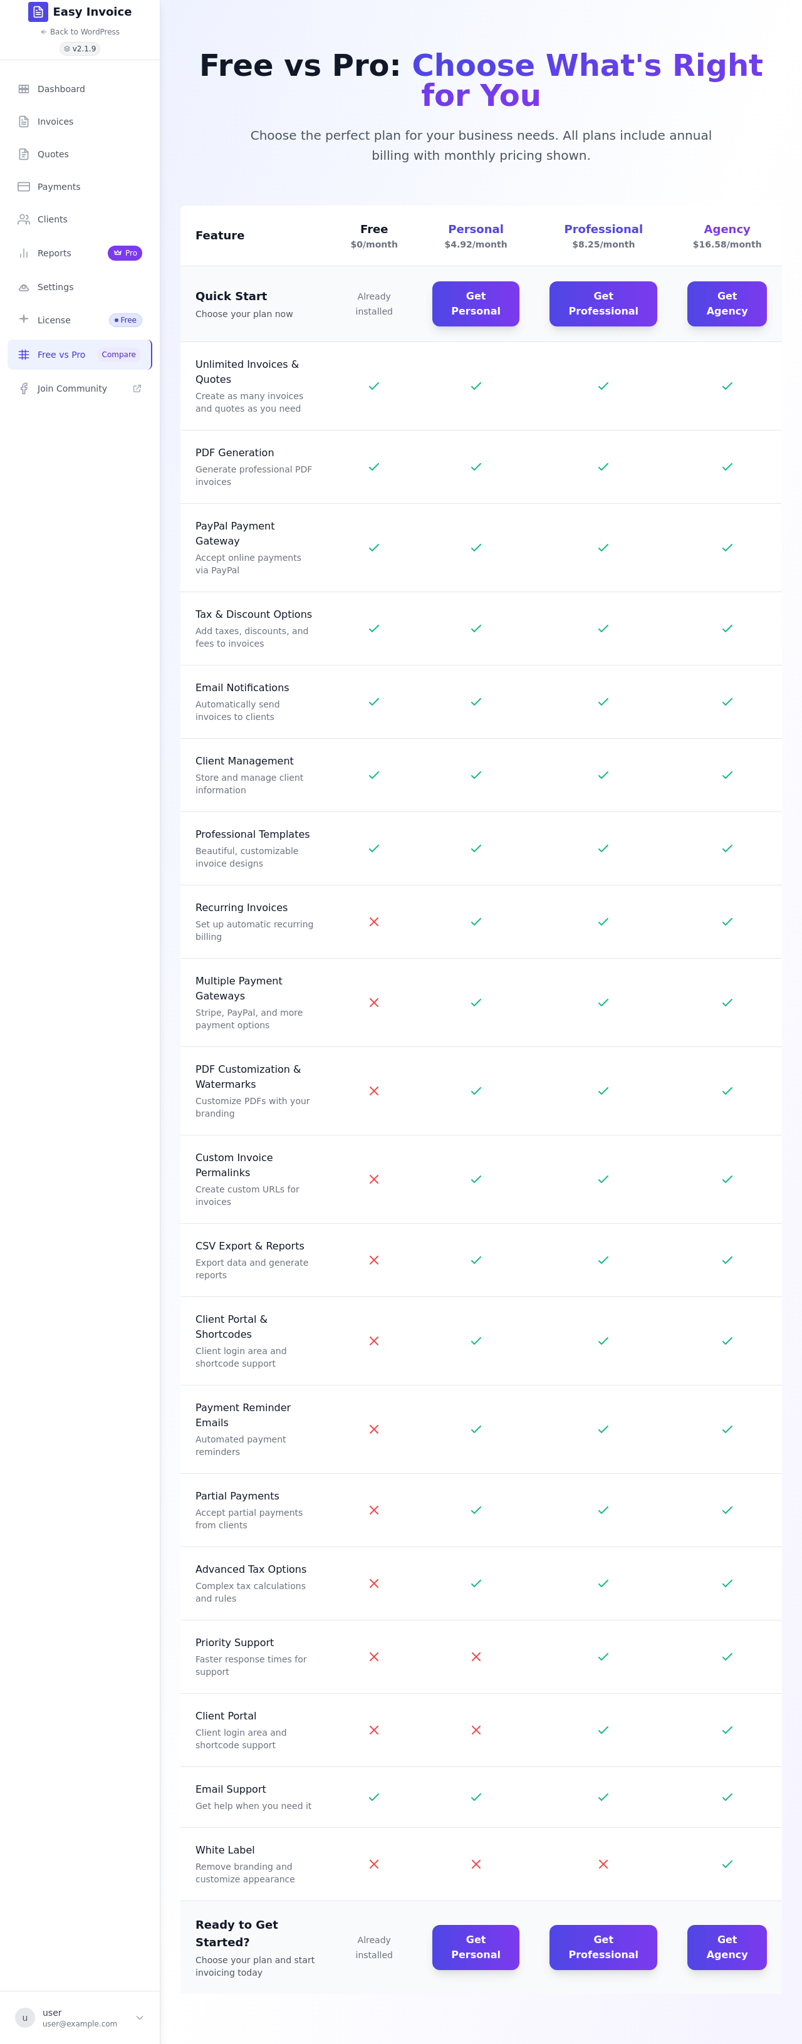Click the Settings sidebar icon
Image resolution: width=802 pixels, height=2044 pixels.
[24, 287]
